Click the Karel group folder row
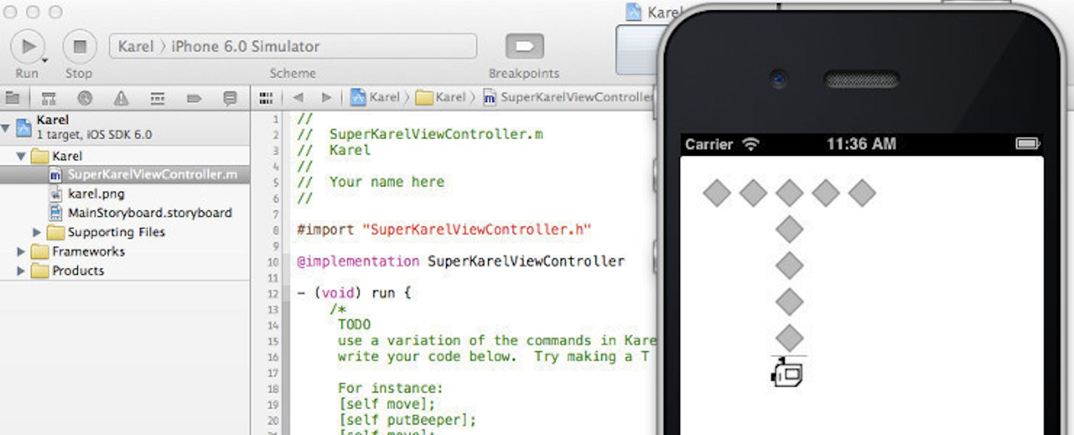The width and height of the screenshot is (1074, 435). [125, 156]
